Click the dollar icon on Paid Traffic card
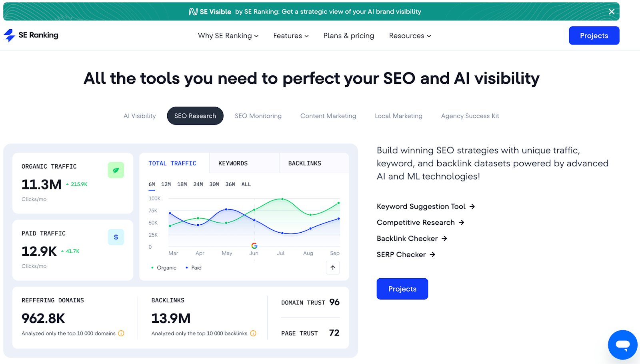The height and width of the screenshot is (364, 640). (116, 237)
